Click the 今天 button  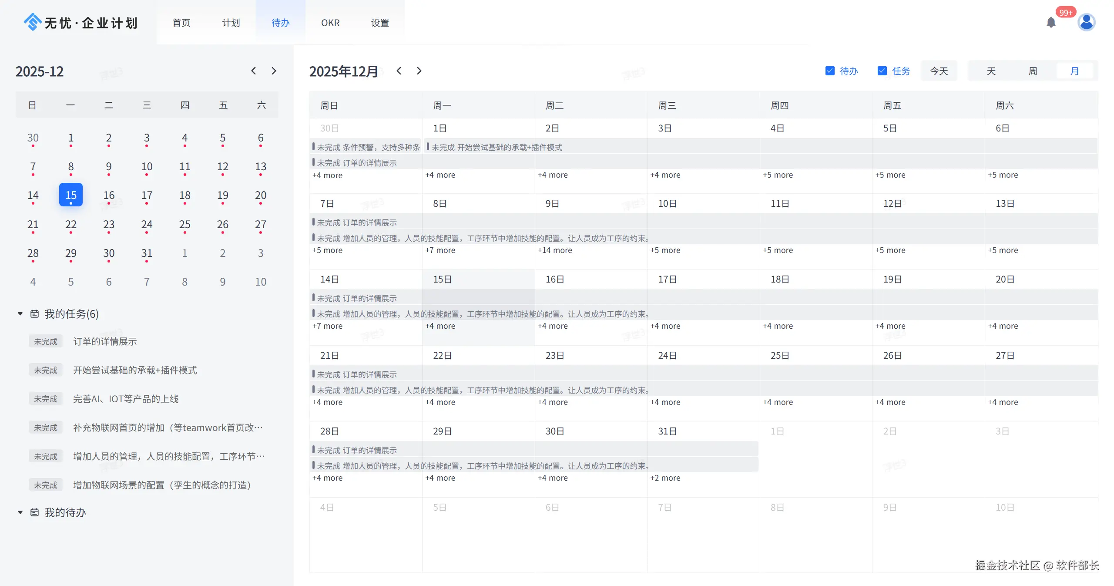[x=939, y=71]
